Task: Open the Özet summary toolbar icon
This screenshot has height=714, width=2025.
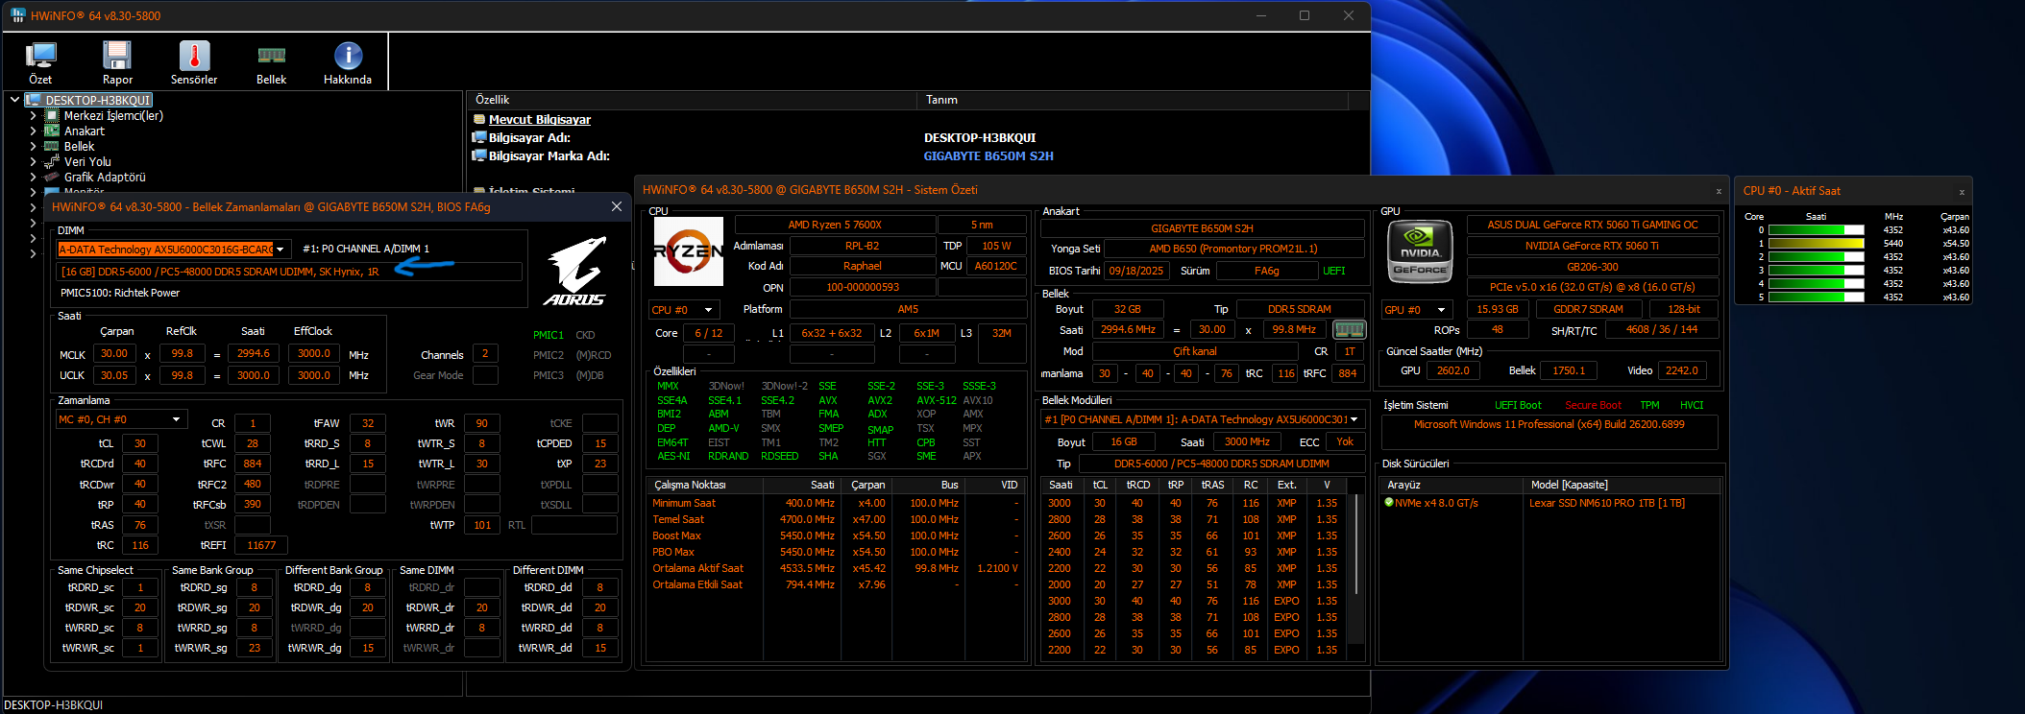Action: coord(40,62)
